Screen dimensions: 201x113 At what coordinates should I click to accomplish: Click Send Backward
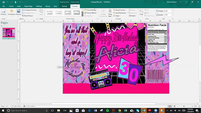tap(119, 13)
